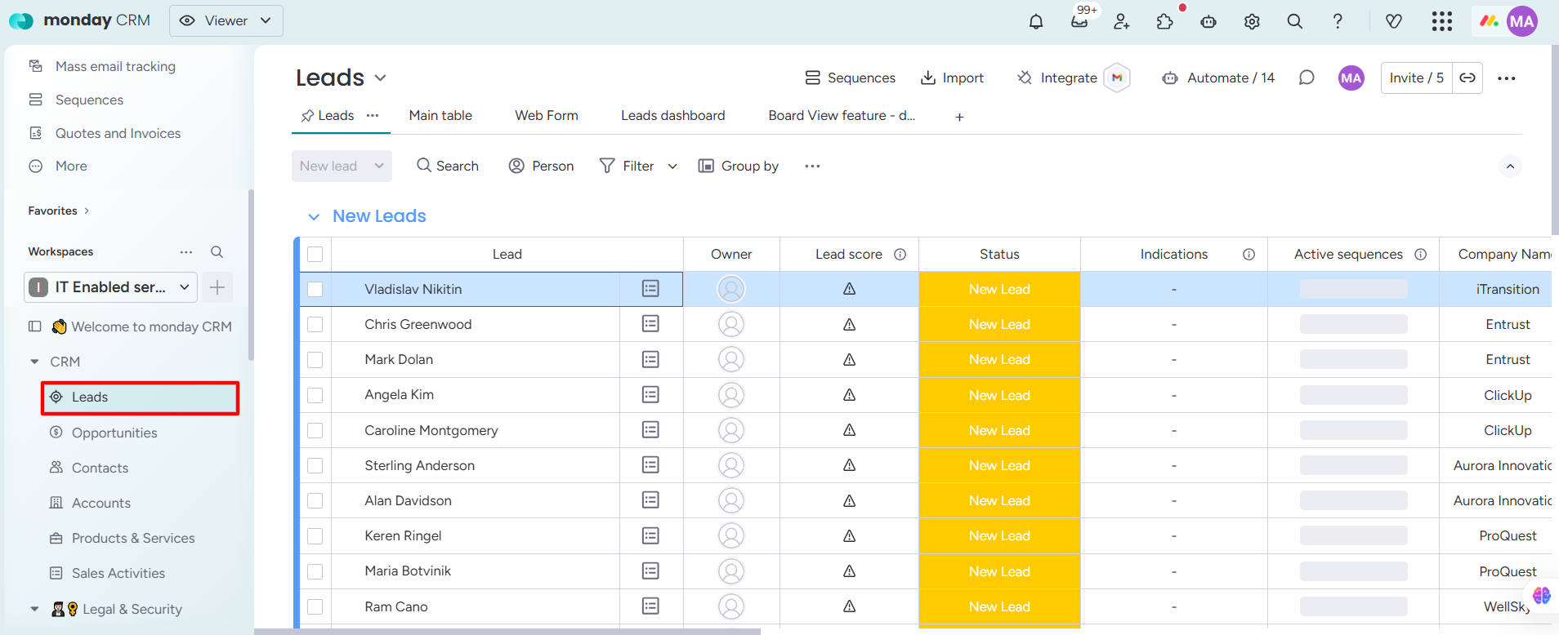Click the yellow New Lead status for Vladislav Nikitin

coord(999,289)
